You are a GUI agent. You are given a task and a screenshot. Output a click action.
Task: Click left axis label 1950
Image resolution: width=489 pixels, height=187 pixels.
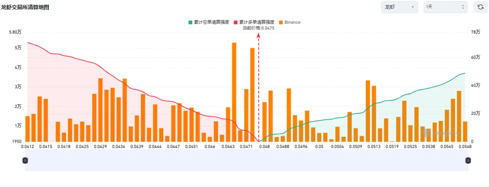pos(18,142)
